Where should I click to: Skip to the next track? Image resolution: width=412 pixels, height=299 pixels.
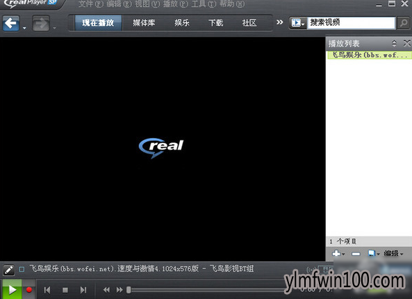click(x=83, y=290)
